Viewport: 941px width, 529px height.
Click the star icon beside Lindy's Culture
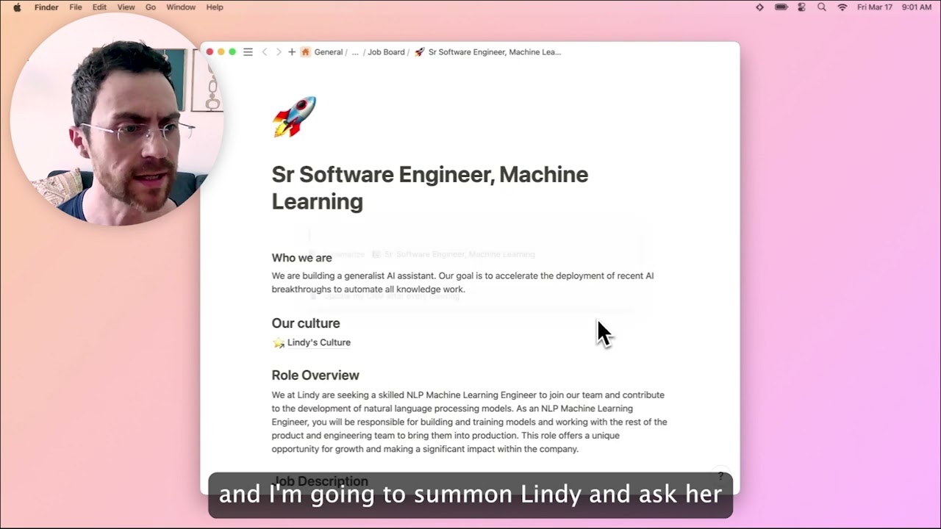coord(279,342)
